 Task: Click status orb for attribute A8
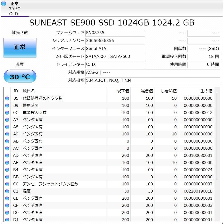[7, 127]
